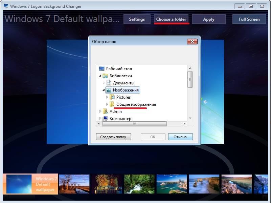Click the folder tree horizontal scrollbar thumb
Image resolution: width=271 pixels, height=203 pixels.
click(134, 124)
